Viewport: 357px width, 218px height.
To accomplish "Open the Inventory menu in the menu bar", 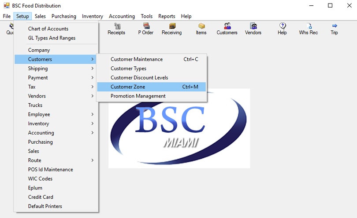I will tap(93, 16).
